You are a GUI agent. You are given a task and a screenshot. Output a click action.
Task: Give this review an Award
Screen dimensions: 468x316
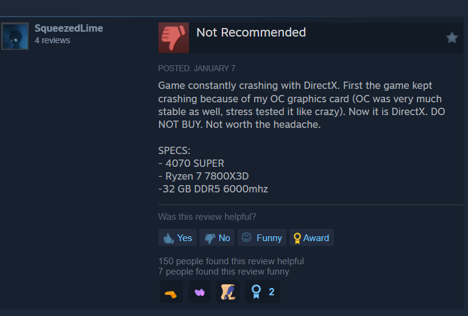click(311, 237)
